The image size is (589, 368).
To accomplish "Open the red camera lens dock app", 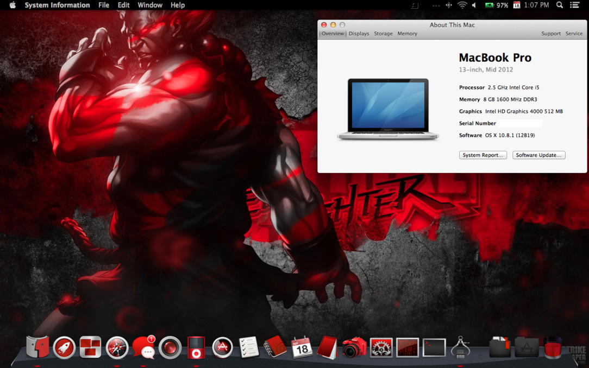I will 170,347.
